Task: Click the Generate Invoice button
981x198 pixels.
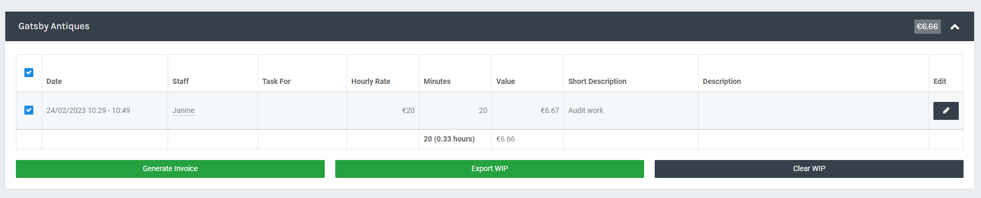Action: click(170, 169)
